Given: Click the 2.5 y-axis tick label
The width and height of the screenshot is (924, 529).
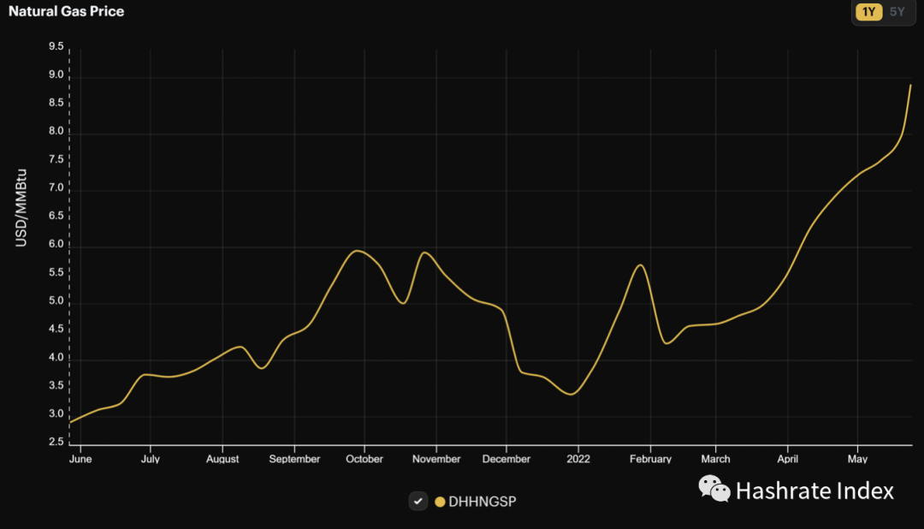Looking at the screenshot, I should tap(56, 442).
